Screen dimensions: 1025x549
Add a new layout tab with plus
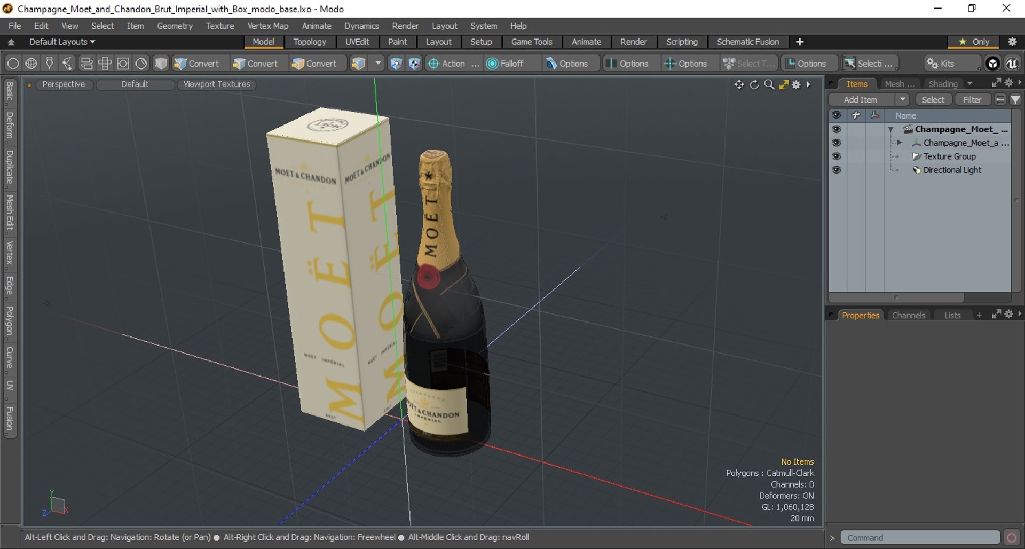pos(800,42)
